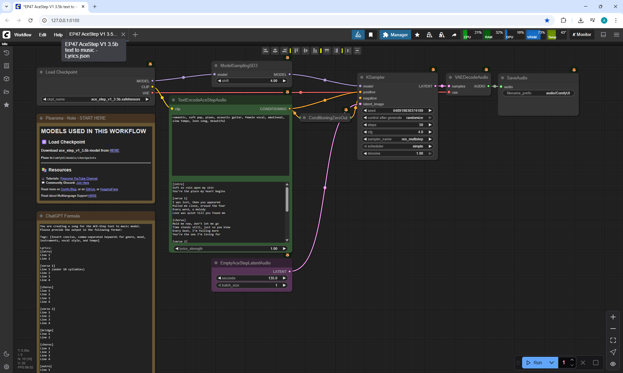Screen dimensions: 623x373
Task: Click the share arrow icon in top bar
Action: [x=454, y=35]
